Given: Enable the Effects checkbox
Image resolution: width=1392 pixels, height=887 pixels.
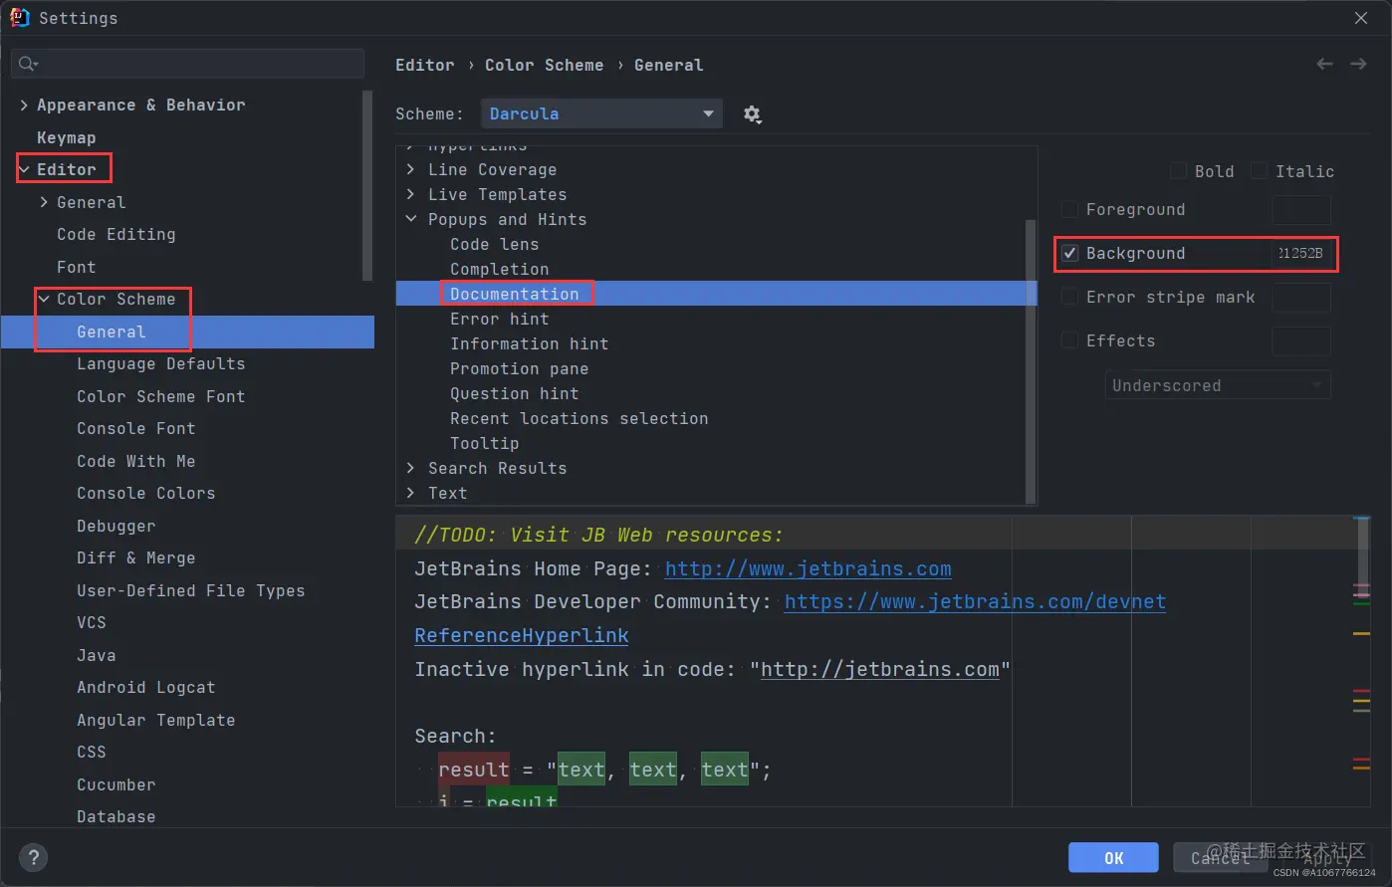Looking at the screenshot, I should pos(1069,340).
